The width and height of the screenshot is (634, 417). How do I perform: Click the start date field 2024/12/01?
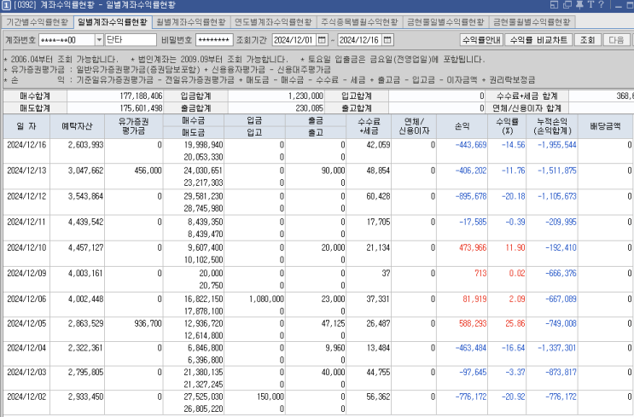[x=294, y=40]
